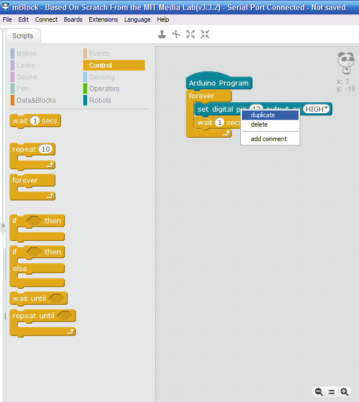Select the Robots block category

pos(100,100)
